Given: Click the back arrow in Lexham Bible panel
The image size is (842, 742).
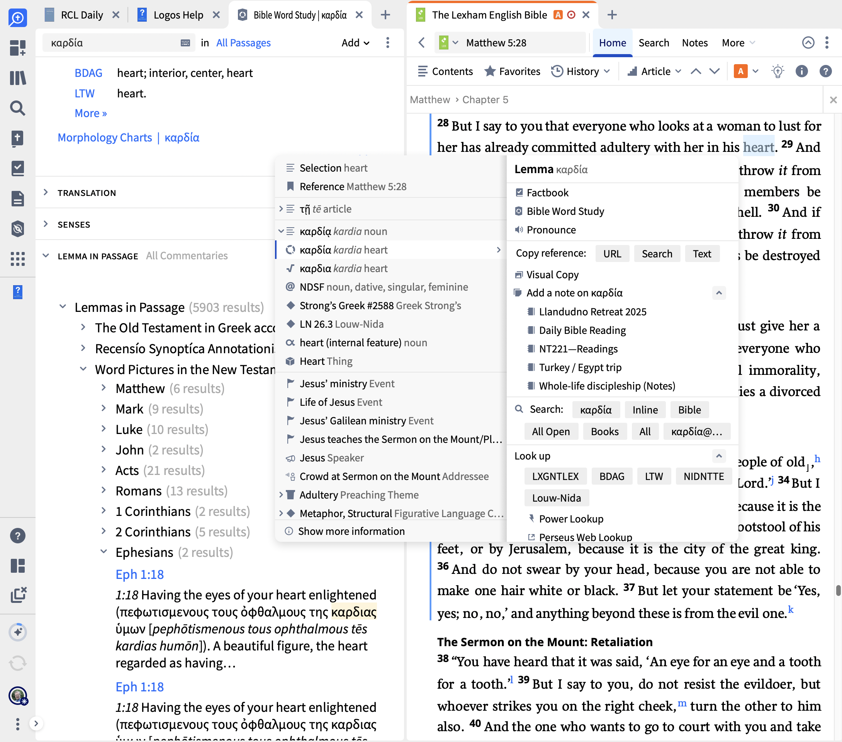Looking at the screenshot, I should [421, 43].
